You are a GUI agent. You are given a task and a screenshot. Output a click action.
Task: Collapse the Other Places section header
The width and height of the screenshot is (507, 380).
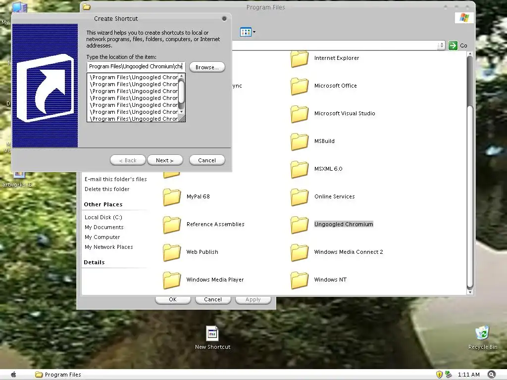pos(103,204)
